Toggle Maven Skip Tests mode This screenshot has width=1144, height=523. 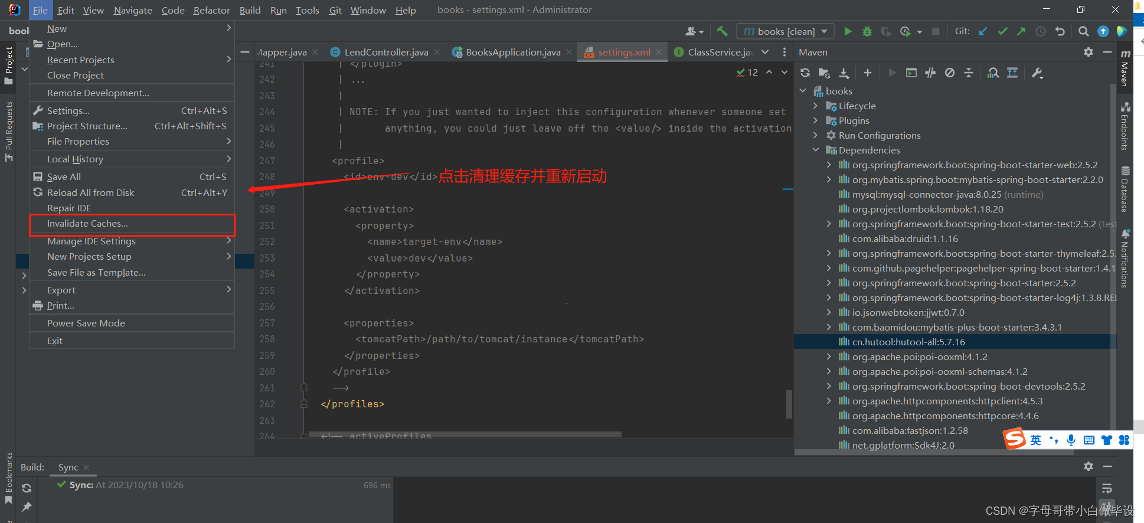click(949, 73)
